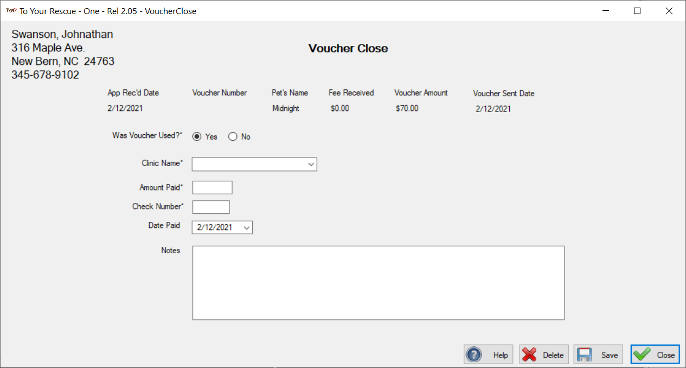Click the floppy disk Save icon
The width and height of the screenshot is (686, 368).
coord(584,355)
